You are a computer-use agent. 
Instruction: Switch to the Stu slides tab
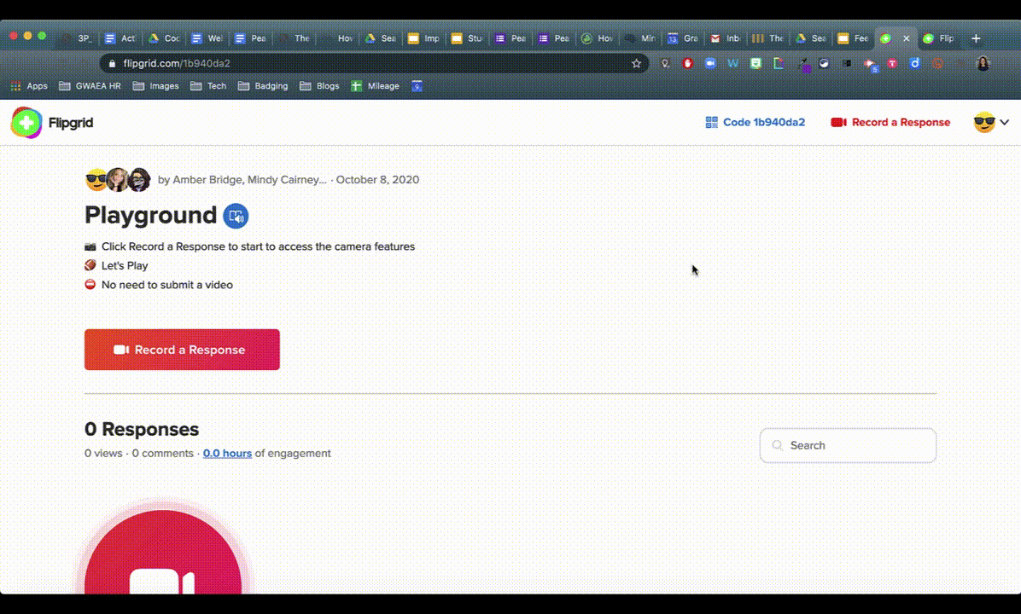[468, 38]
